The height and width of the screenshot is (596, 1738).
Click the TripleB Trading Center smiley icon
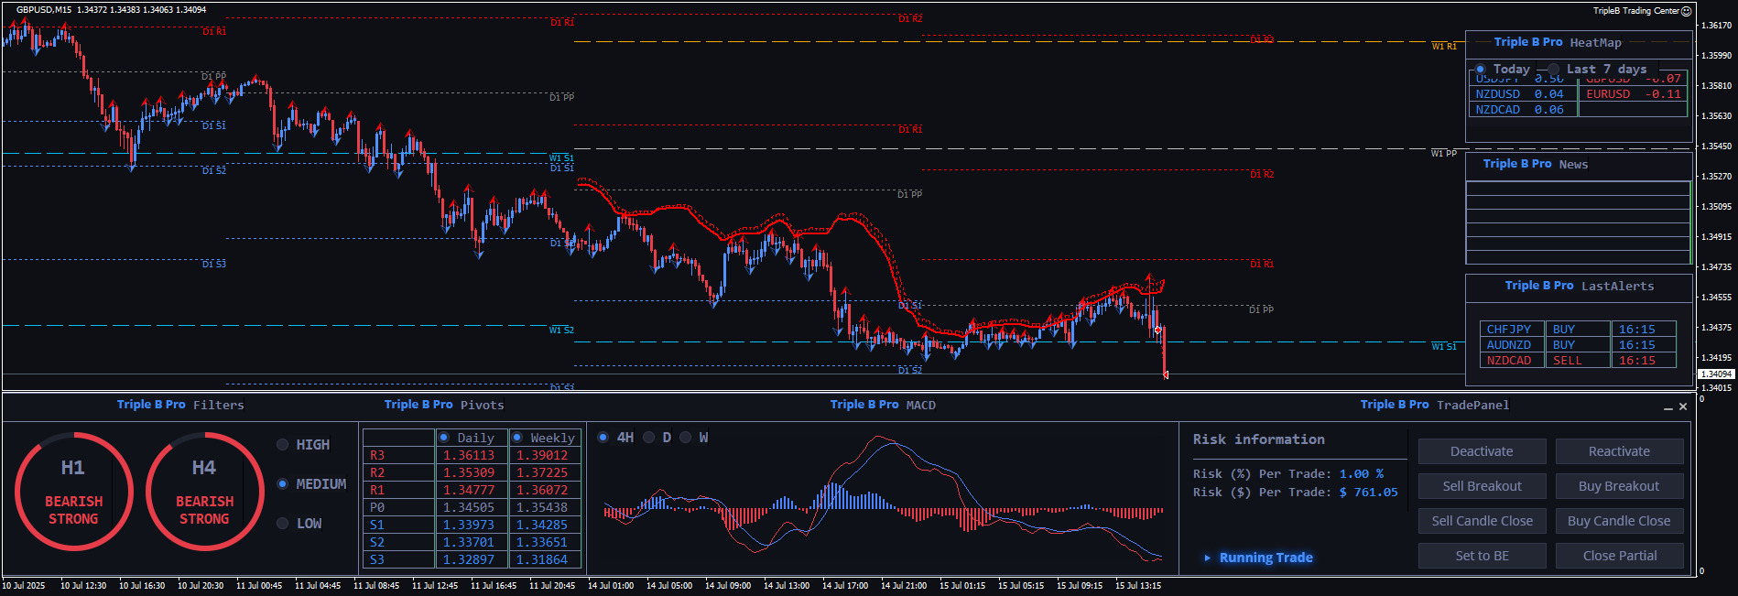click(1687, 11)
